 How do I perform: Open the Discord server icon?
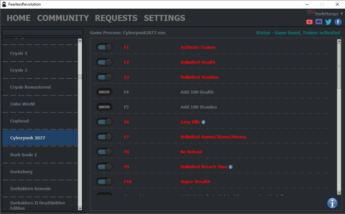(319, 22)
